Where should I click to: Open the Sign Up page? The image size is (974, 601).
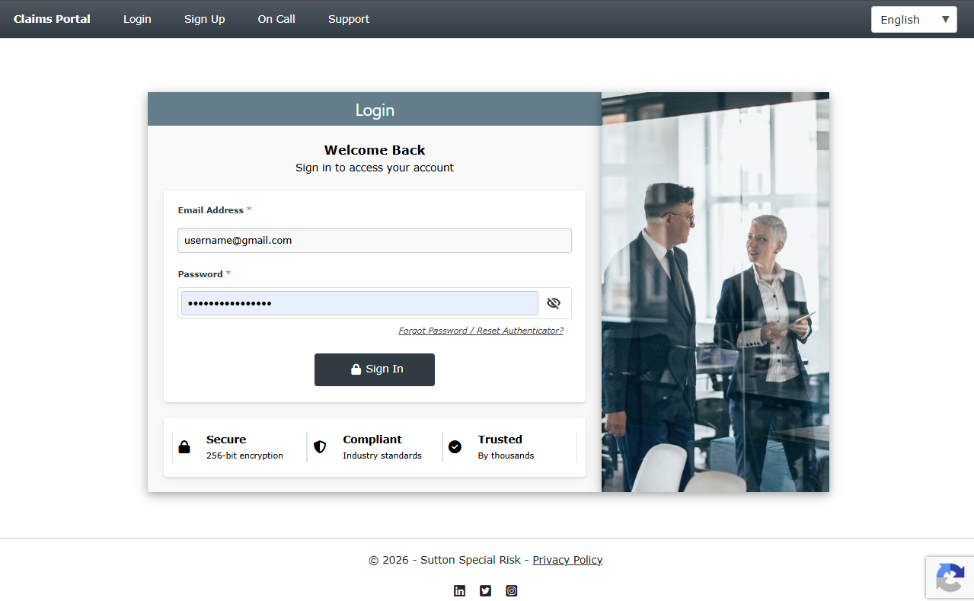coord(205,19)
